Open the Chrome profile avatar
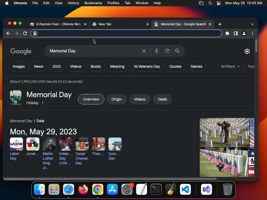The image size is (267, 200). click(244, 34)
